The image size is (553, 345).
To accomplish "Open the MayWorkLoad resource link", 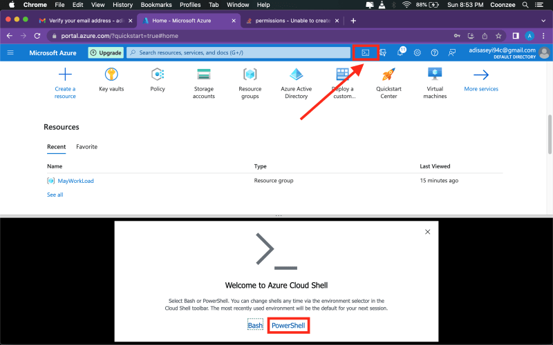I will 76,181.
